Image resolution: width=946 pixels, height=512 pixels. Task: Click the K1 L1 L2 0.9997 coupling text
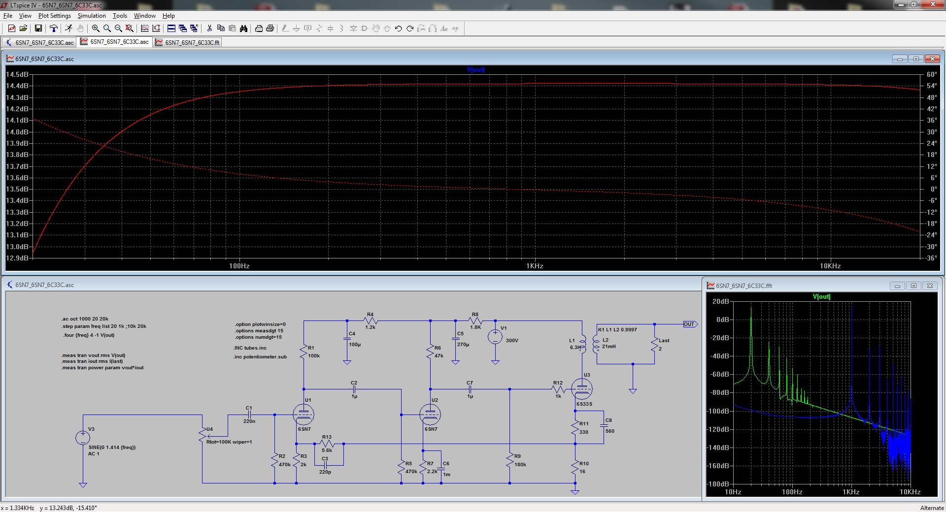[617, 329]
